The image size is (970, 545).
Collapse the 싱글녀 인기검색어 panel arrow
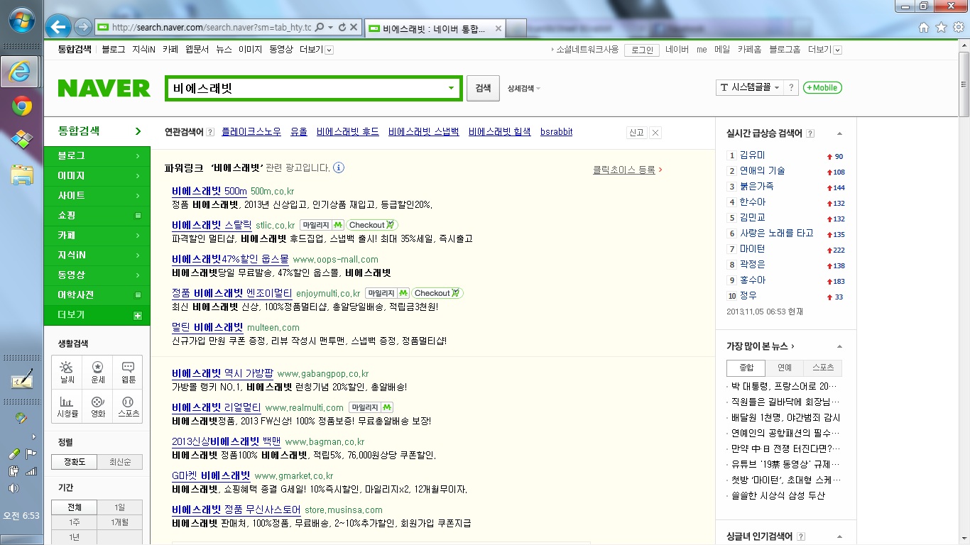tap(840, 537)
